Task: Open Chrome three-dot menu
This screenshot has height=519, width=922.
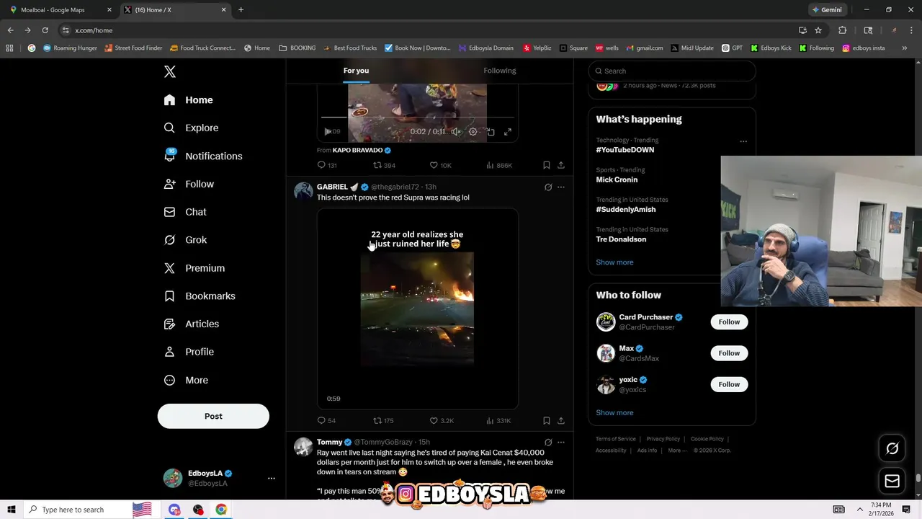Action: (911, 30)
